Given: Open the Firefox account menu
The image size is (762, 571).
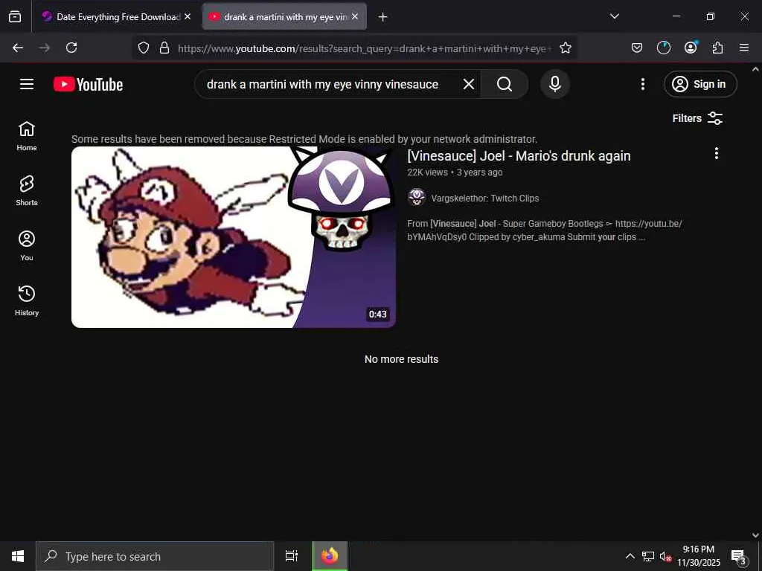Looking at the screenshot, I should [691, 48].
